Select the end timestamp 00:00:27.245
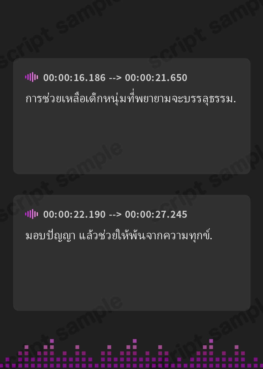 pyautogui.click(x=156, y=214)
